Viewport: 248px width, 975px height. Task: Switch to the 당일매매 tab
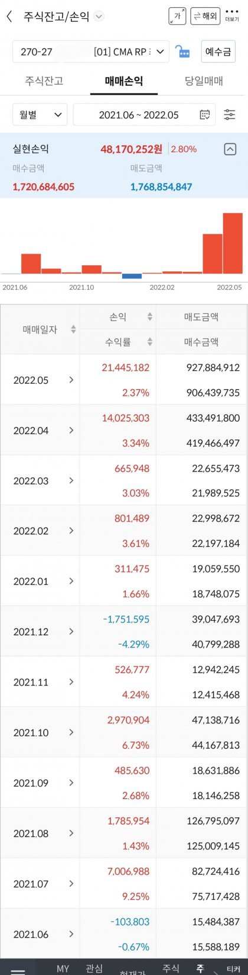[x=204, y=81]
